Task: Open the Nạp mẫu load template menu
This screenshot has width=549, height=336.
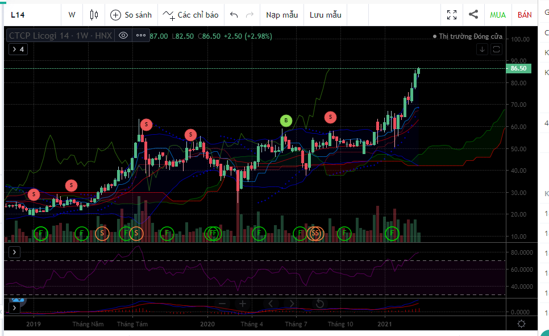Action: click(x=282, y=15)
